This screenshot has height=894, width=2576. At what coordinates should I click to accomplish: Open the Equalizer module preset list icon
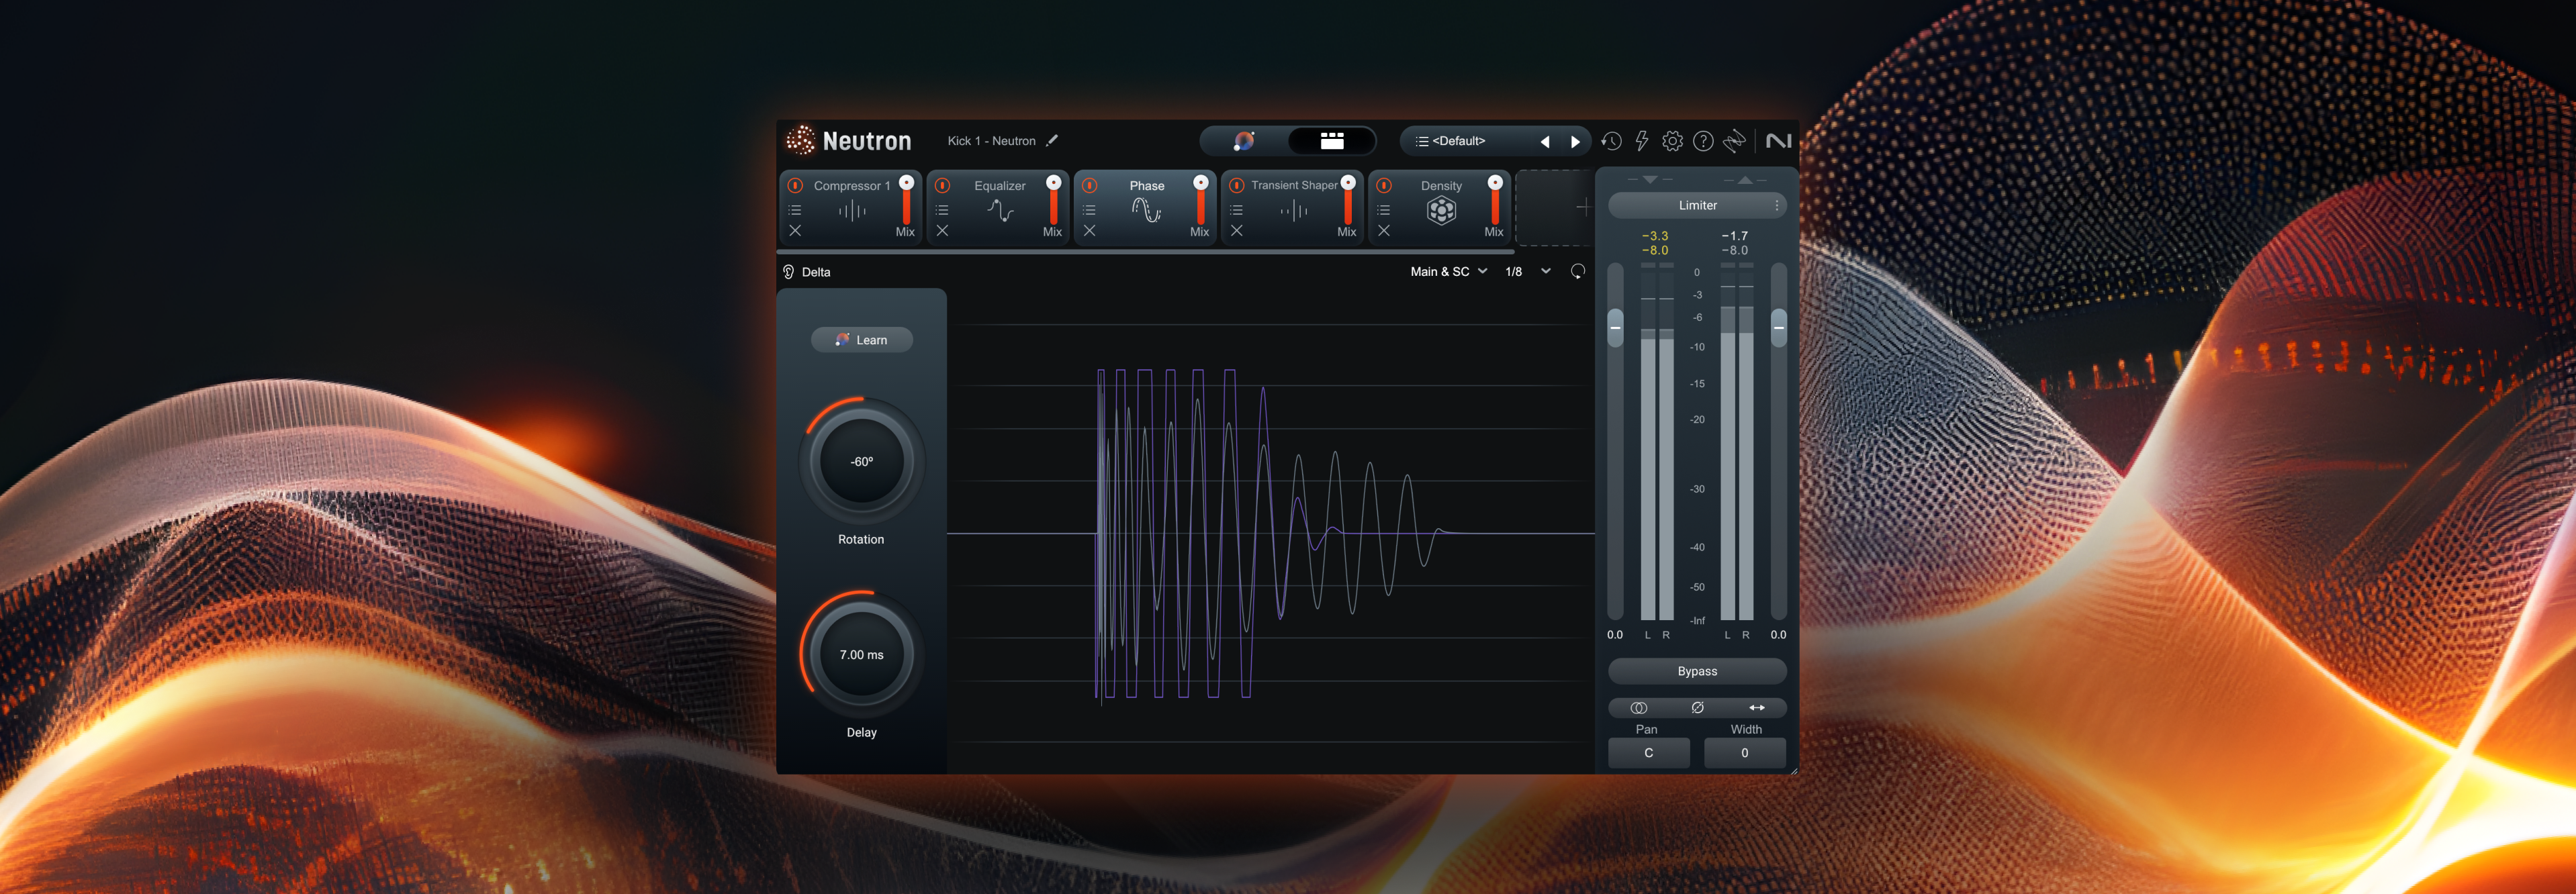942,210
